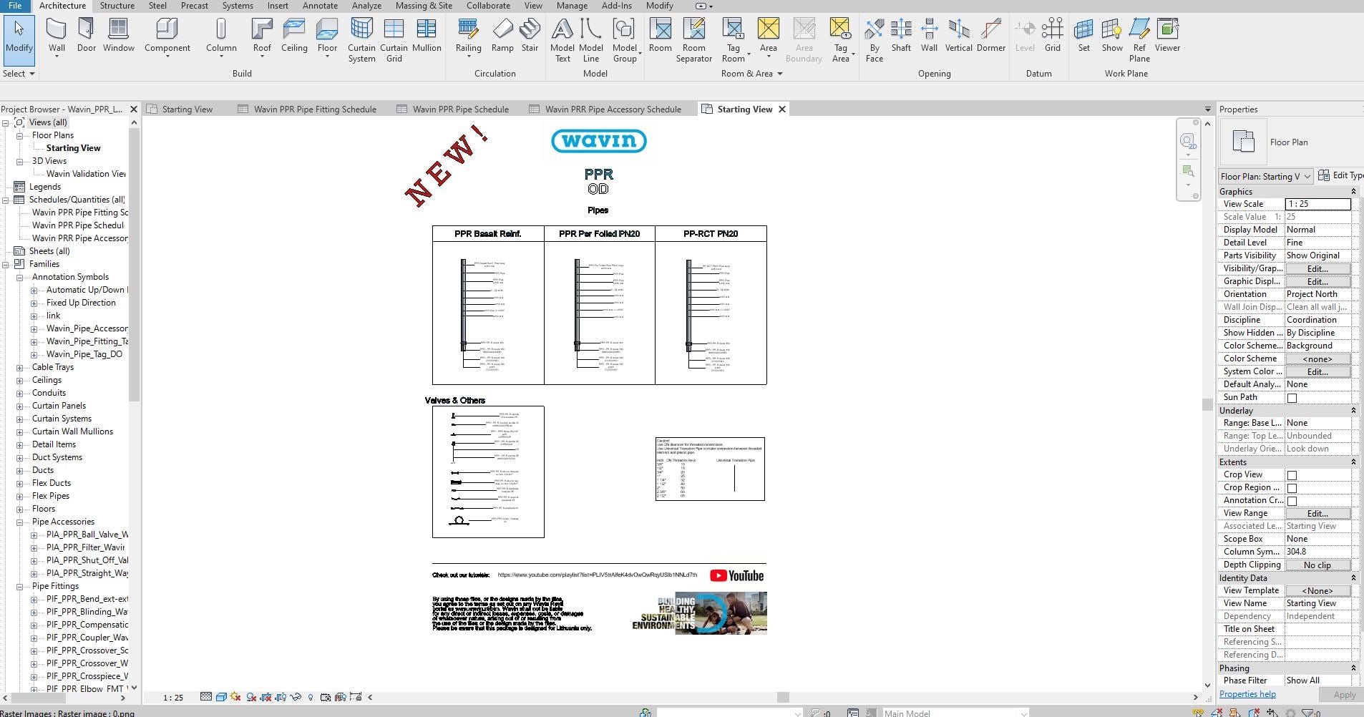Toggle reveal hidden elements lightbulb

[311, 697]
